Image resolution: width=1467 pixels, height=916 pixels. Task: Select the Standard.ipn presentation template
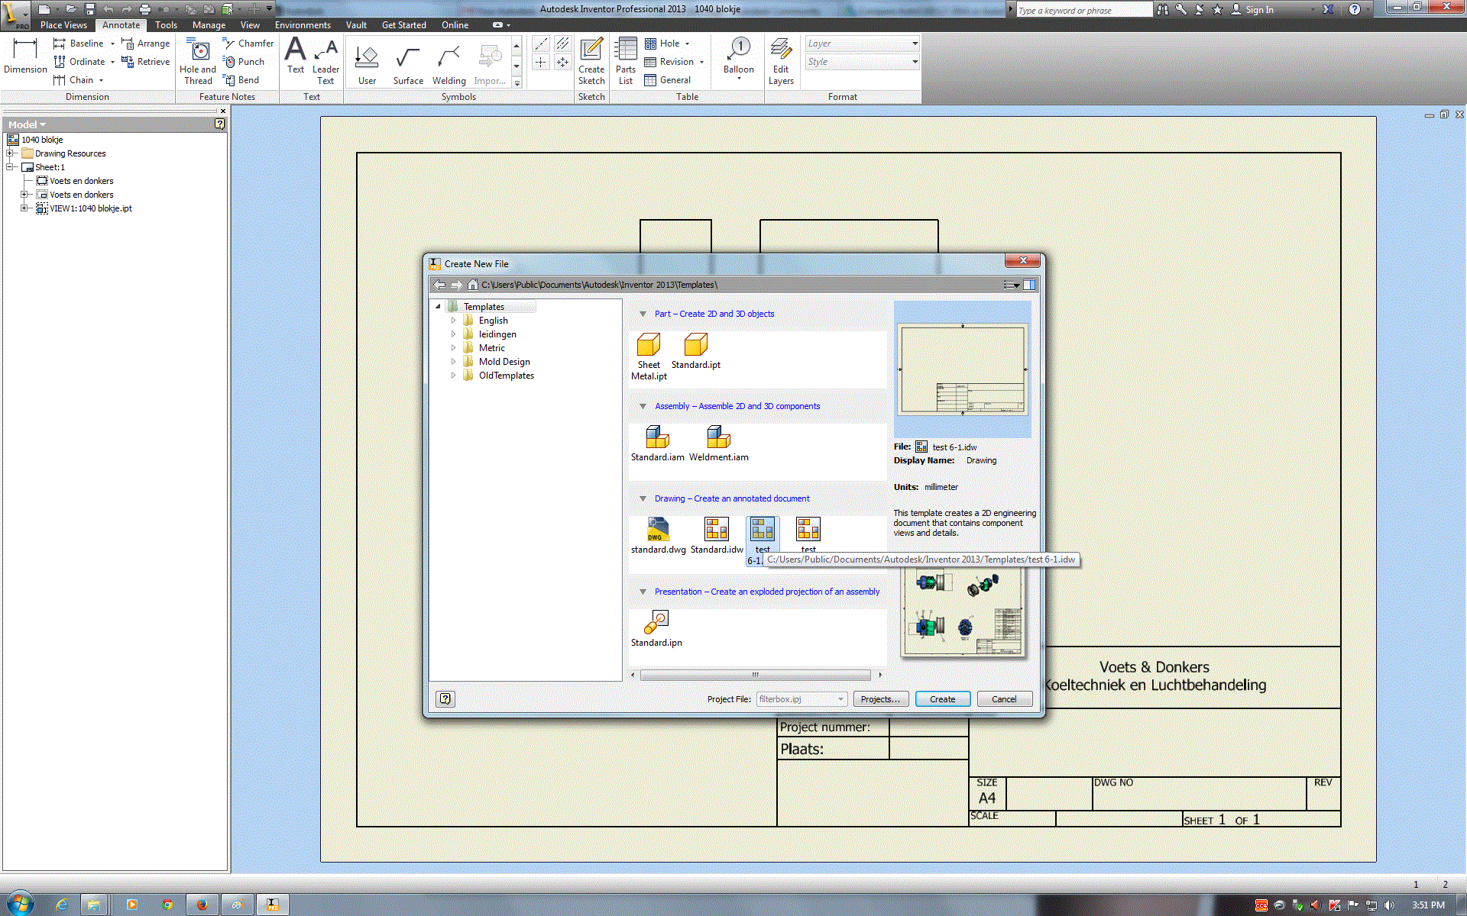[657, 629]
